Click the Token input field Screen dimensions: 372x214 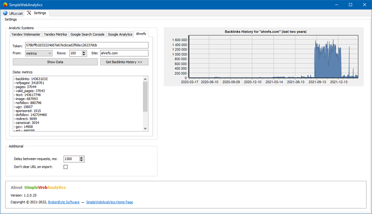click(x=86, y=45)
